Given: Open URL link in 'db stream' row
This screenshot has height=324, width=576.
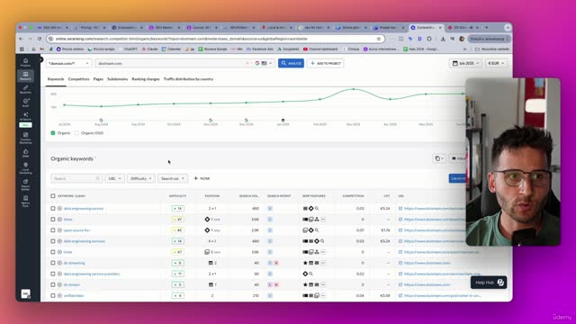Looking at the screenshot, I should (427, 284).
